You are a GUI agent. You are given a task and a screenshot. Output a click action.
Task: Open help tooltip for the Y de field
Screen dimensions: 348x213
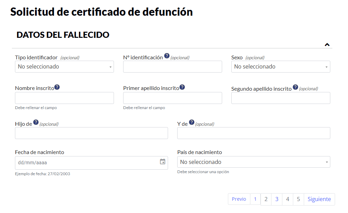(191, 122)
